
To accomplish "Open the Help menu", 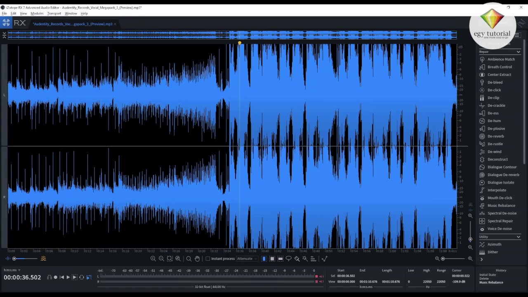I will coord(84,14).
